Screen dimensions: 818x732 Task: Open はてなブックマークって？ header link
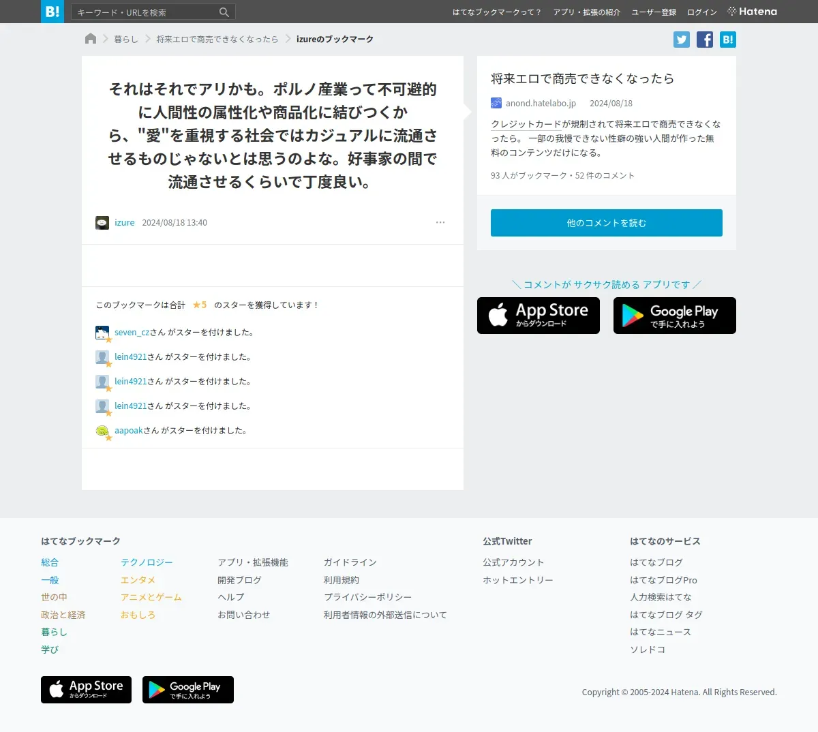497,12
